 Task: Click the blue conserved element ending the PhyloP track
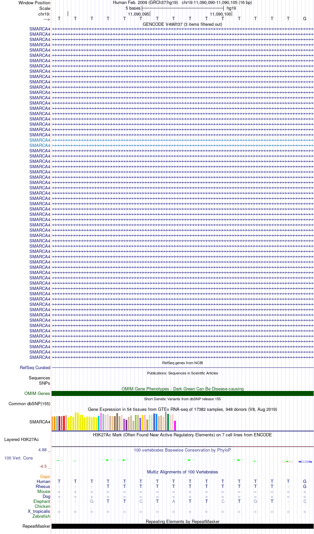305,461
